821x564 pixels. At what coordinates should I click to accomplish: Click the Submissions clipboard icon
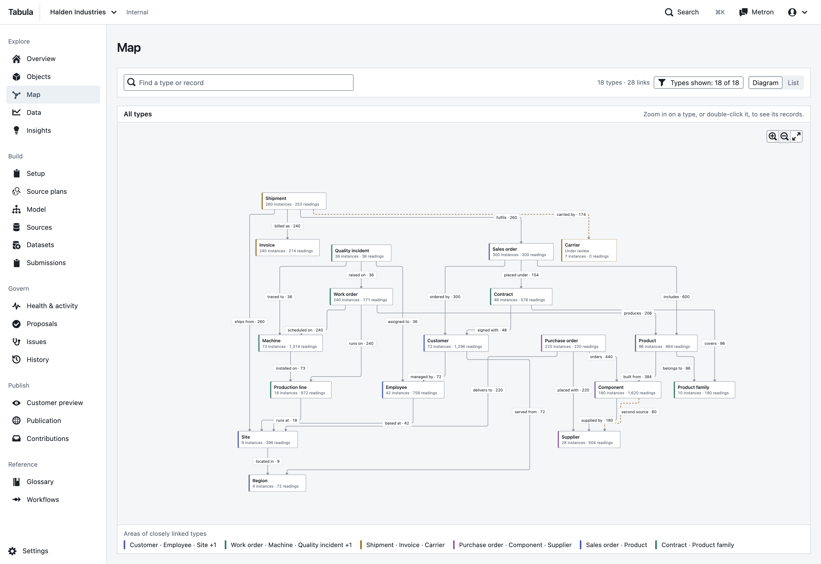[x=16, y=263]
